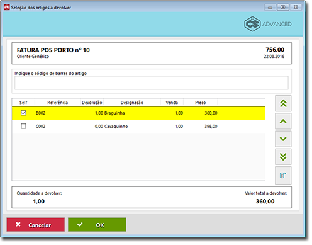Select reference cell C002

point(40,127)
